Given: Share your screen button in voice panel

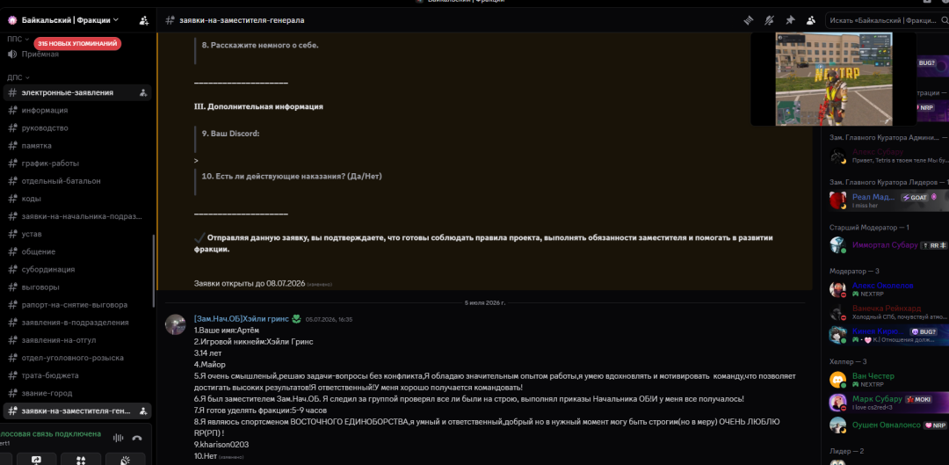Looking at the screenshot, I should [x=36, y=460].
